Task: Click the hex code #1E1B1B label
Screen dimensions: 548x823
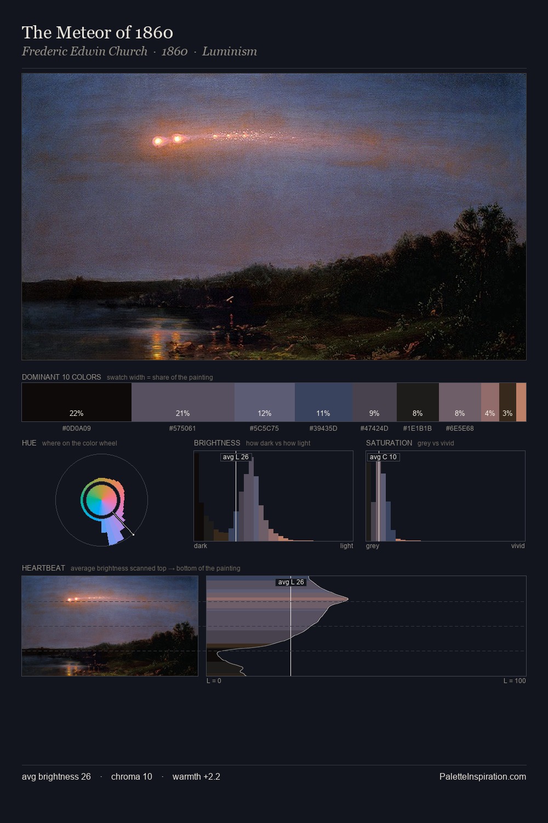Action: tap(418, 428)
